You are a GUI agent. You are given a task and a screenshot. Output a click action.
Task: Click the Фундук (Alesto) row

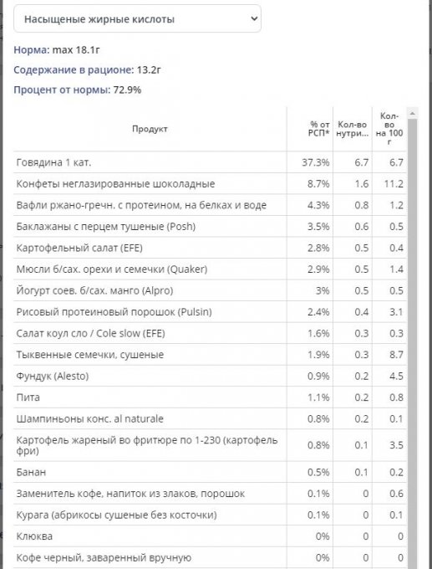tap(211, 376)
